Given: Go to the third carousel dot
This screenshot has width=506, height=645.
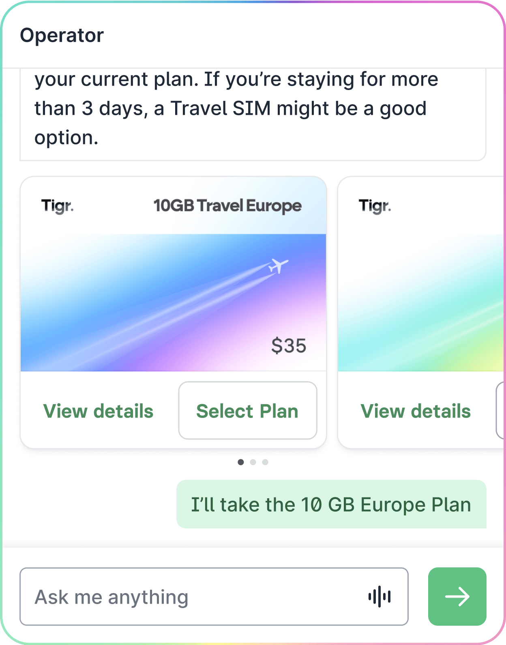Looking at the screenshot, I should pos(265,462).
